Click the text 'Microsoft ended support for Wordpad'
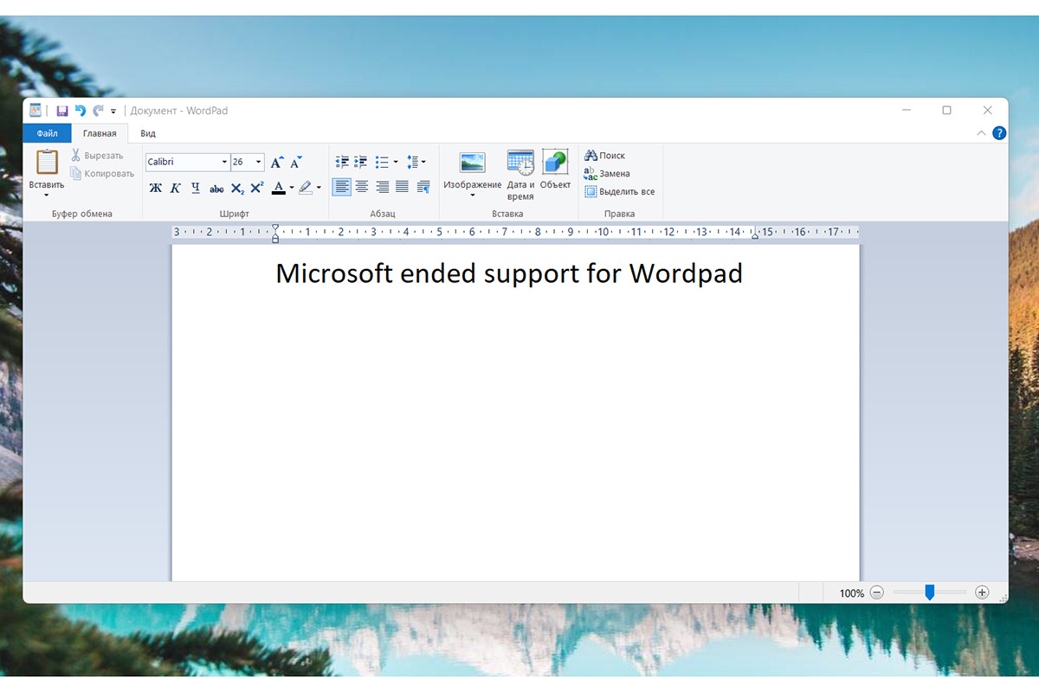The height and width of the screenshot is (692, 1039). point(509,273)
